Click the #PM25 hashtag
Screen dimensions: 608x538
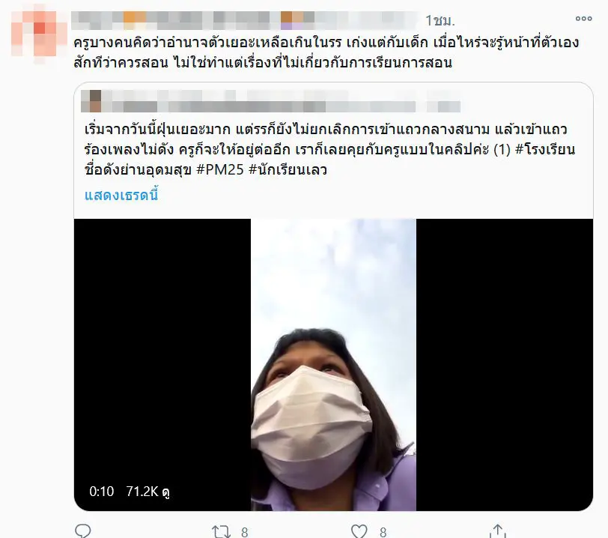pyautogui.click(x=220, y=169)
